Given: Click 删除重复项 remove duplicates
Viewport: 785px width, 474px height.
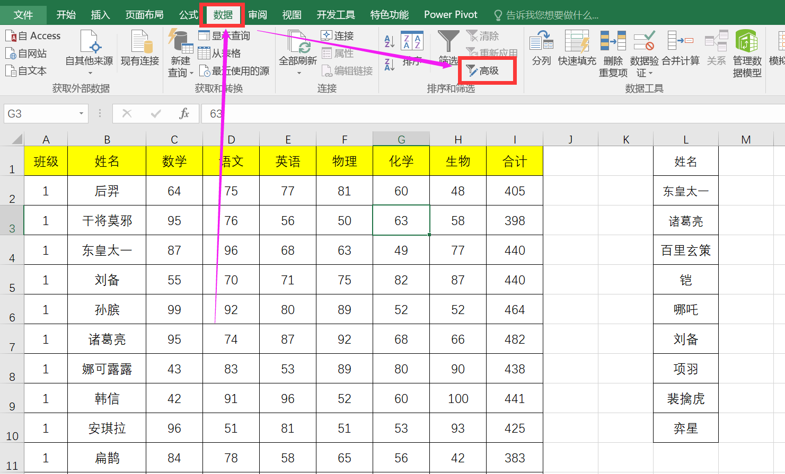Looking at the screenshot, I should click(613, 53).
